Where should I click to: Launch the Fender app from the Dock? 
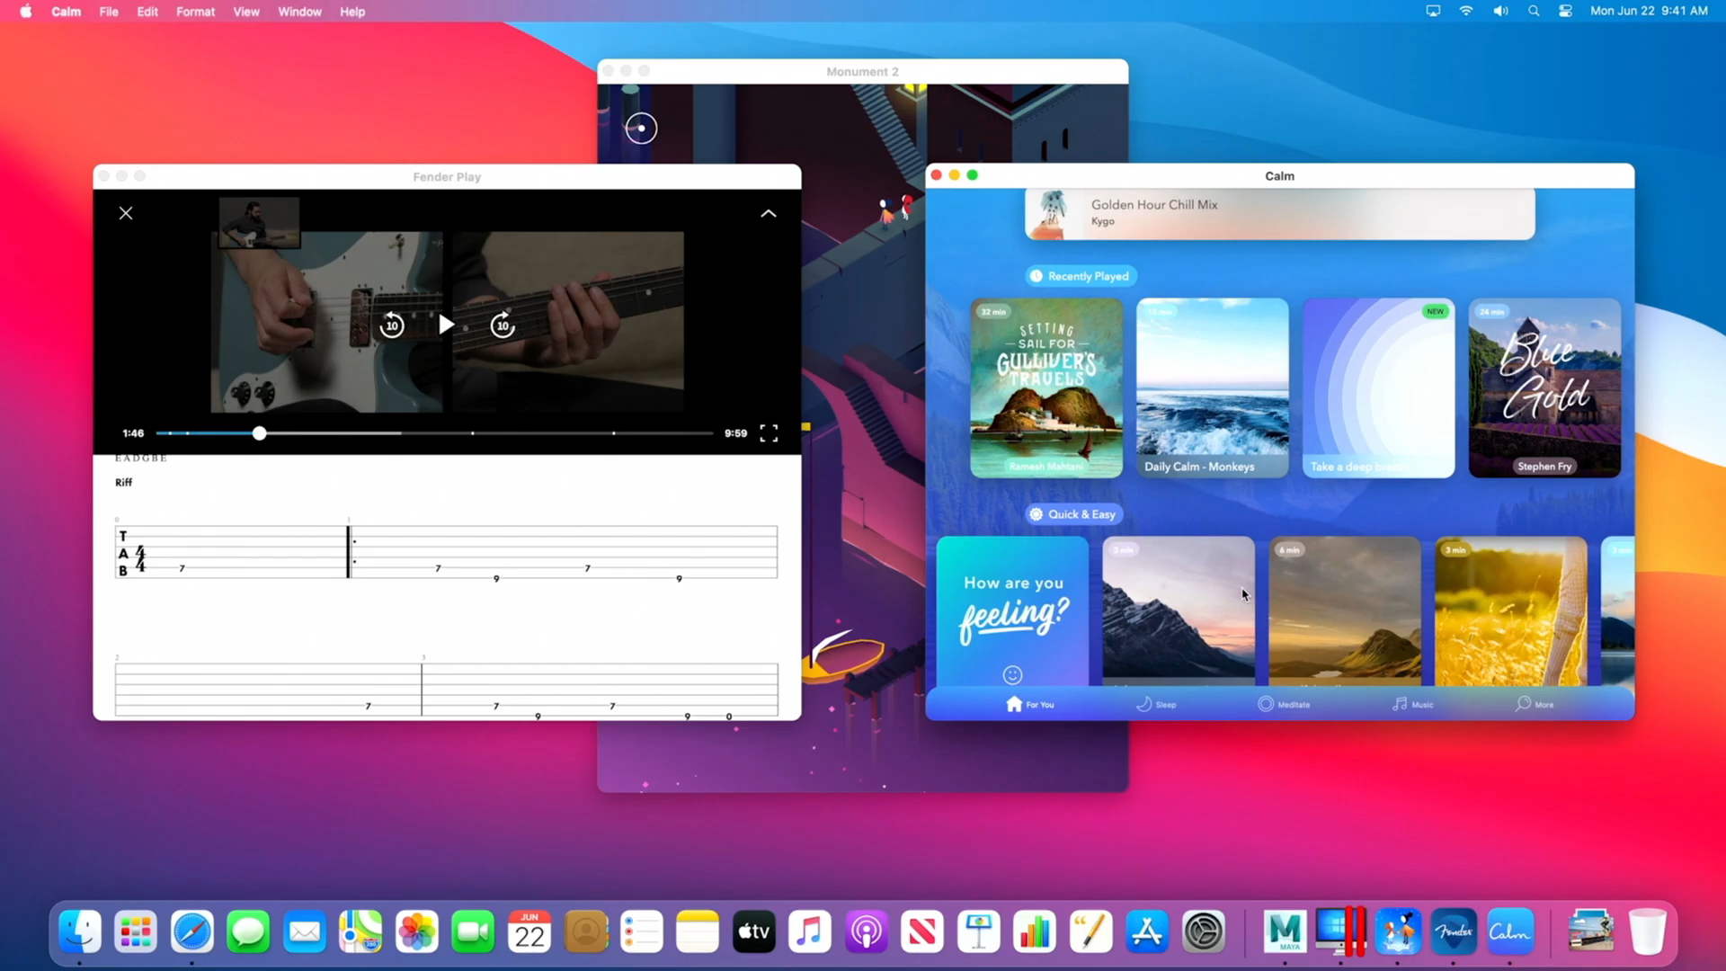[1454, 931]
